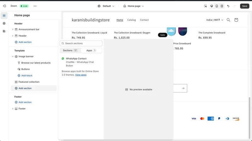Toggle the inspector selection tool icon

pos(205,6)
